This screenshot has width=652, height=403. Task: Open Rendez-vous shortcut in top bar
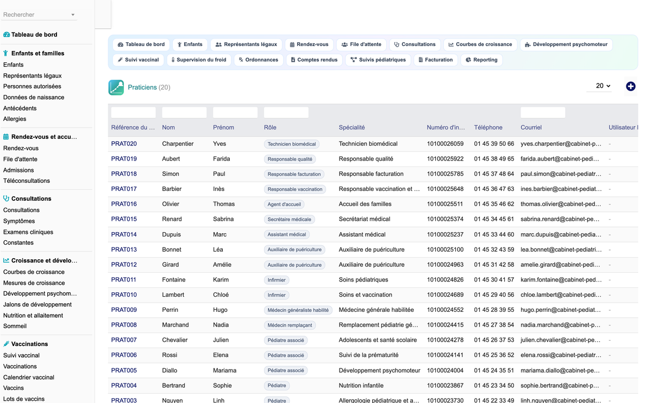click(x=309, y=44)
